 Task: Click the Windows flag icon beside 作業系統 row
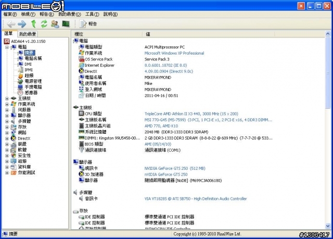coord(81,53)
